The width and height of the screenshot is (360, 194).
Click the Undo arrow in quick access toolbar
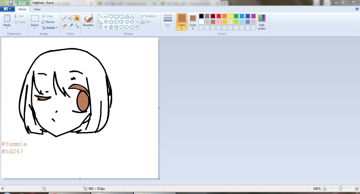pyautogui.click(x=17, y=3)
